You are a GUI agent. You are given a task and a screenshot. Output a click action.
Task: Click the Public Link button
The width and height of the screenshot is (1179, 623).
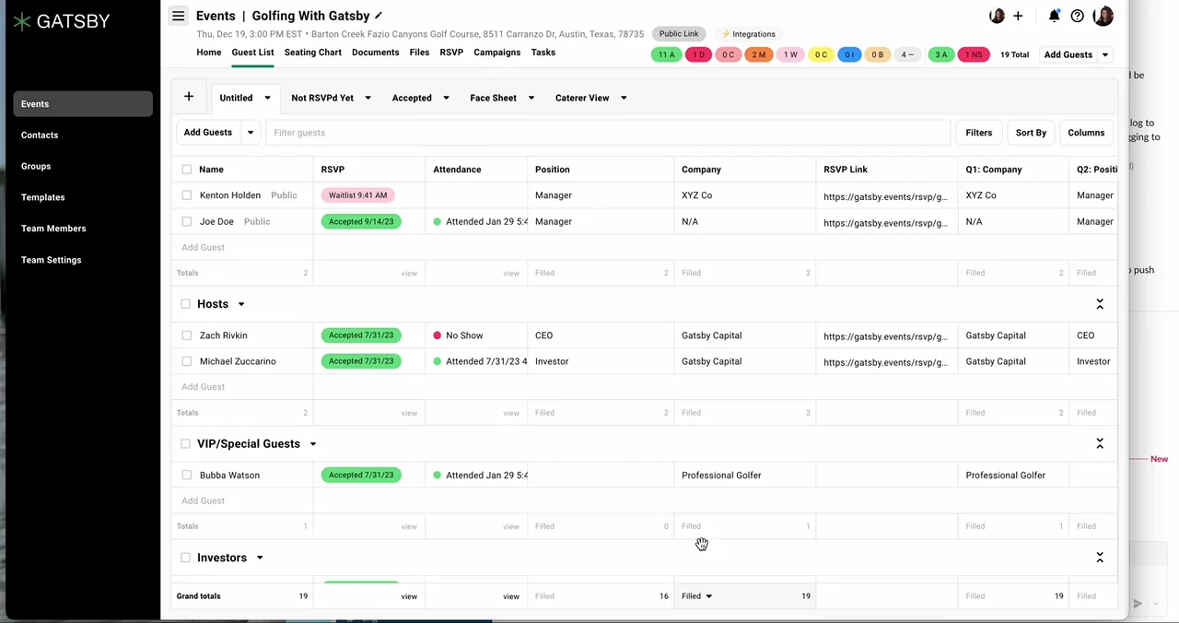679,34
